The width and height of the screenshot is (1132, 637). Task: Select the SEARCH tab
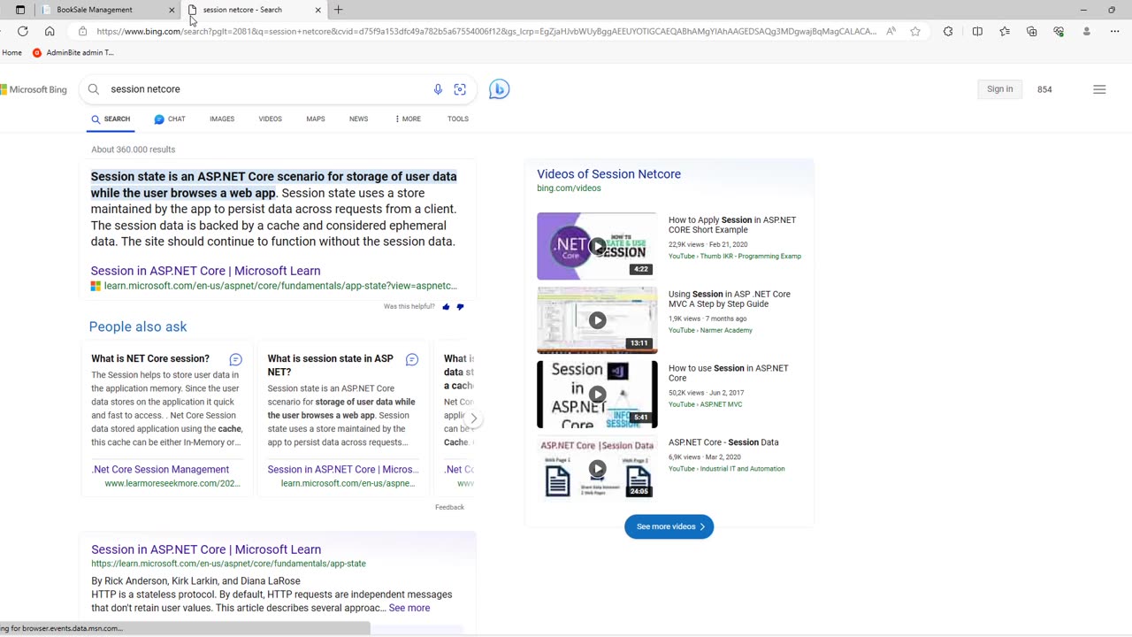pos(111,119)
